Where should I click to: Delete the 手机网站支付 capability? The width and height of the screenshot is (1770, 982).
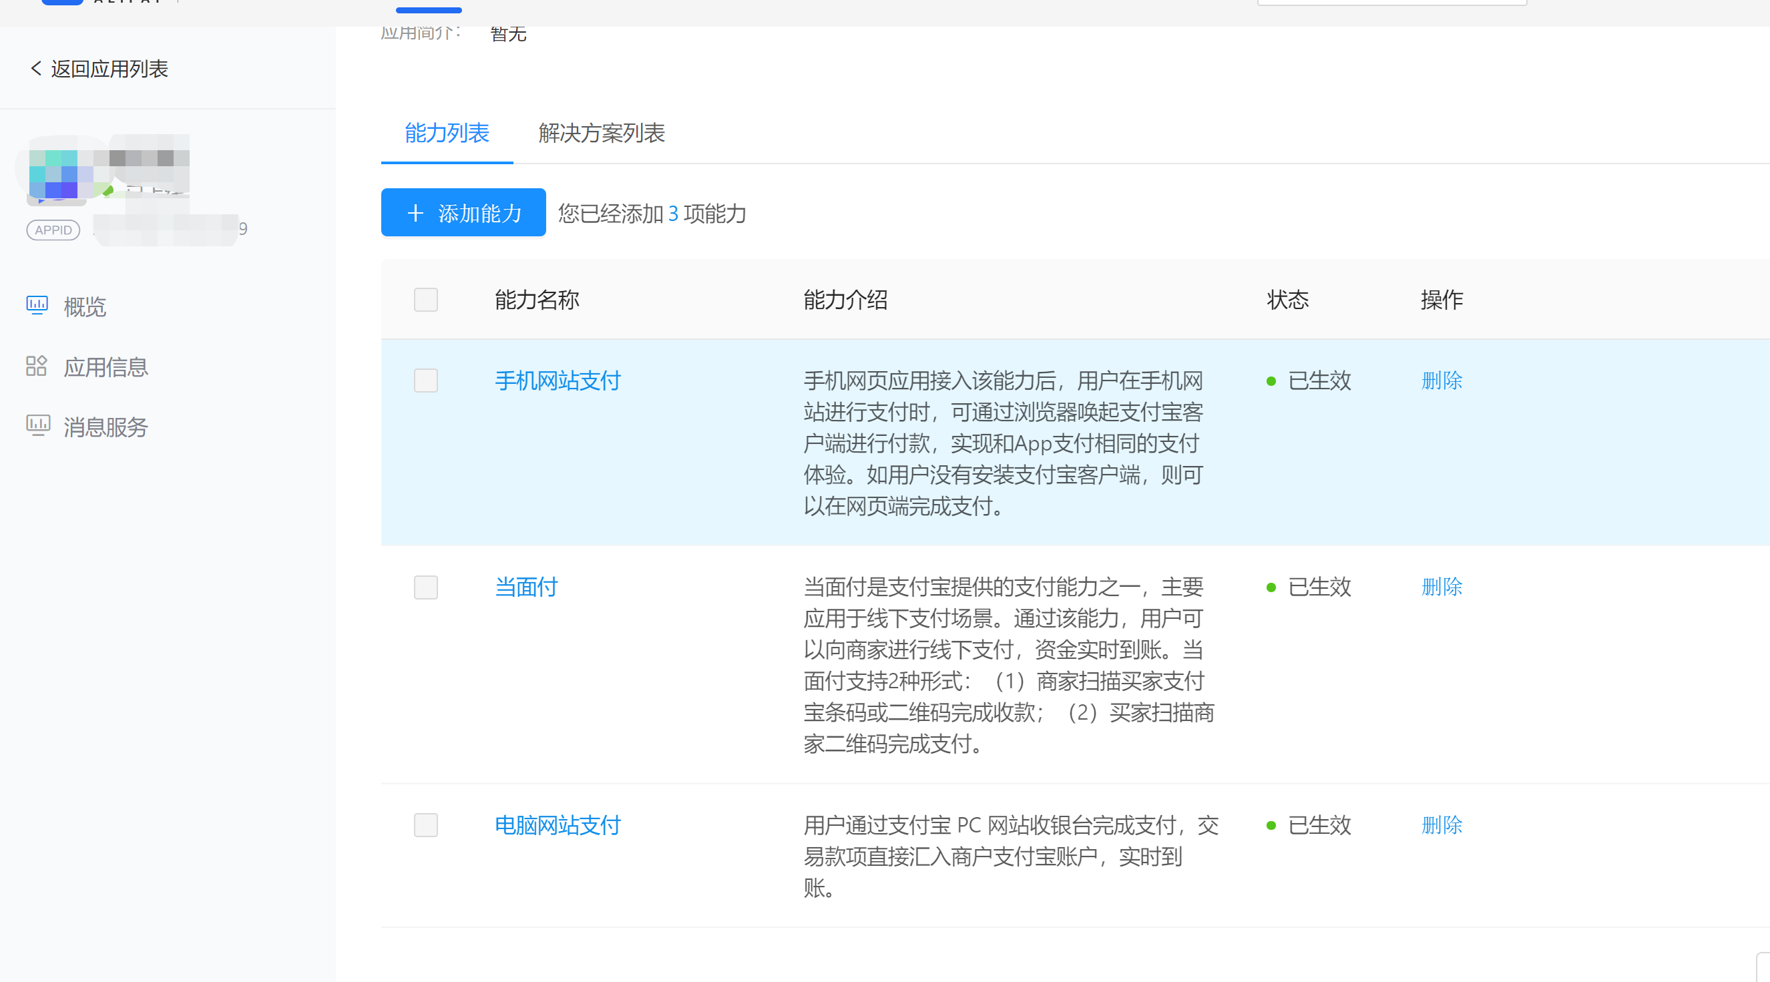point(1442,380)
